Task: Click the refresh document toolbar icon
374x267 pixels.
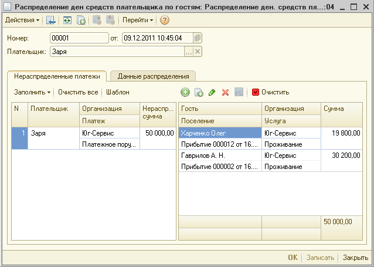Action: tap(67, 20)
